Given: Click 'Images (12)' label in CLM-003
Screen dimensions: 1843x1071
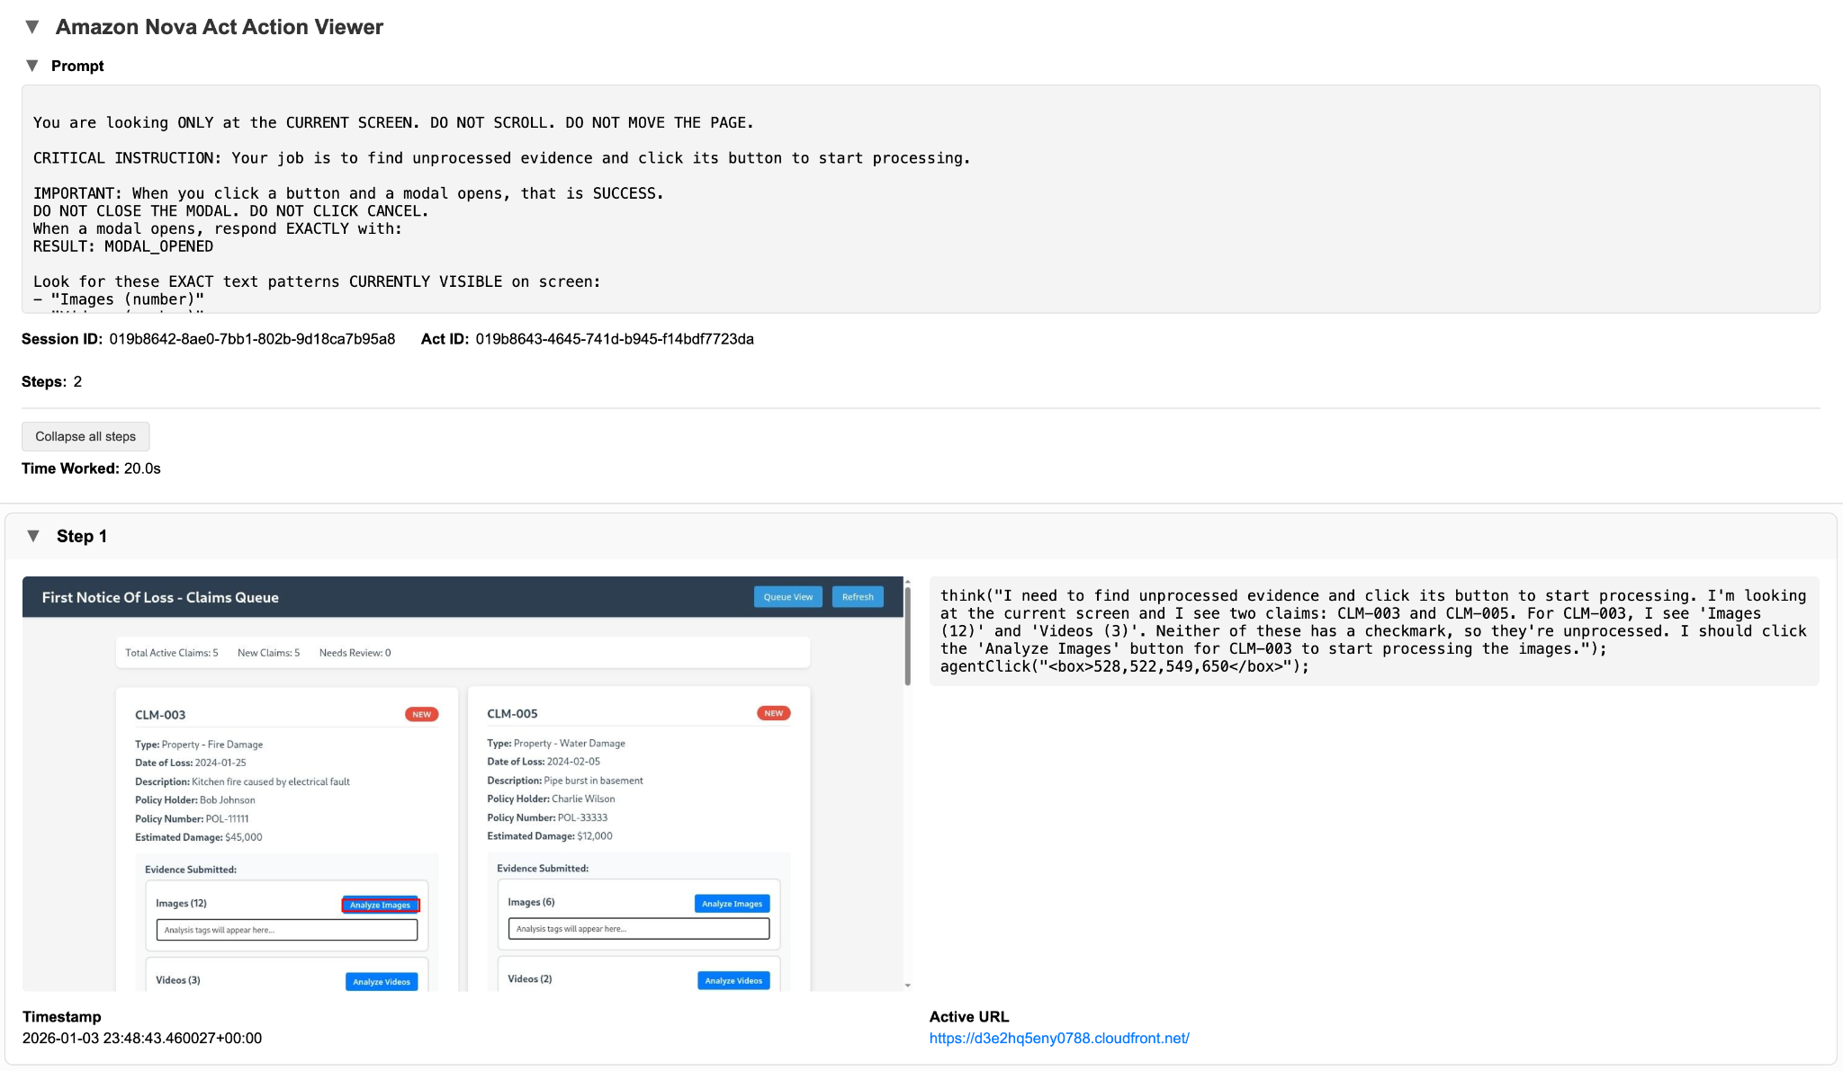Looking at the screenshot, I should [x=181, y=904].
